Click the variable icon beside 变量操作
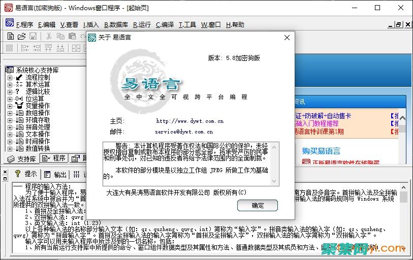 (19, 106)
